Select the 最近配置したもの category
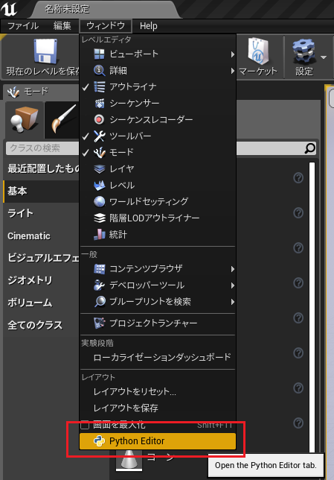Image resolution: width=334 pixels, height=480 pixels. (42, 168)
